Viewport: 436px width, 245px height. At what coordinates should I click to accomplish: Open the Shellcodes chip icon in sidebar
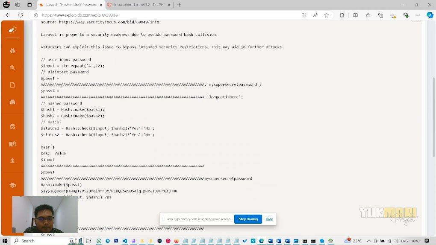12,102
